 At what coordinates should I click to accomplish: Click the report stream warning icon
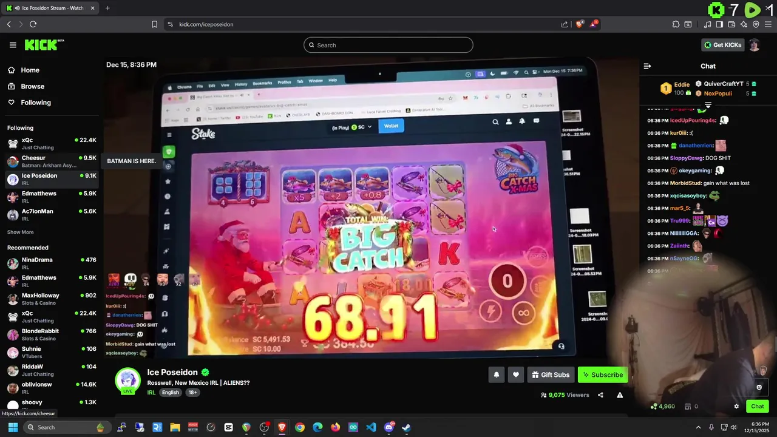(620, 395)
